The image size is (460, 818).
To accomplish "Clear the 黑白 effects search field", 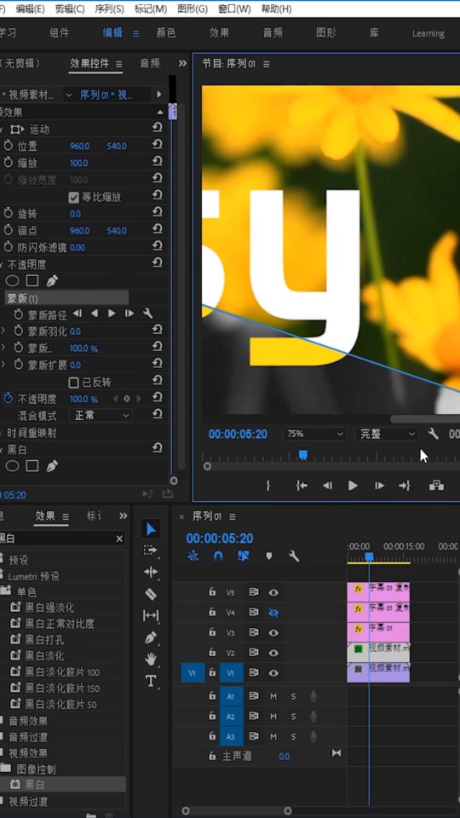I will click(119, 539).
